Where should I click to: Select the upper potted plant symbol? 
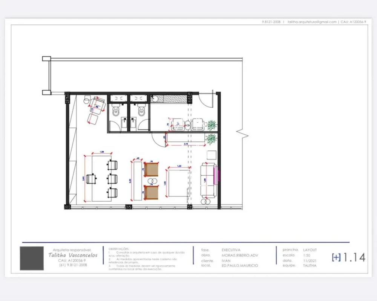212,125
